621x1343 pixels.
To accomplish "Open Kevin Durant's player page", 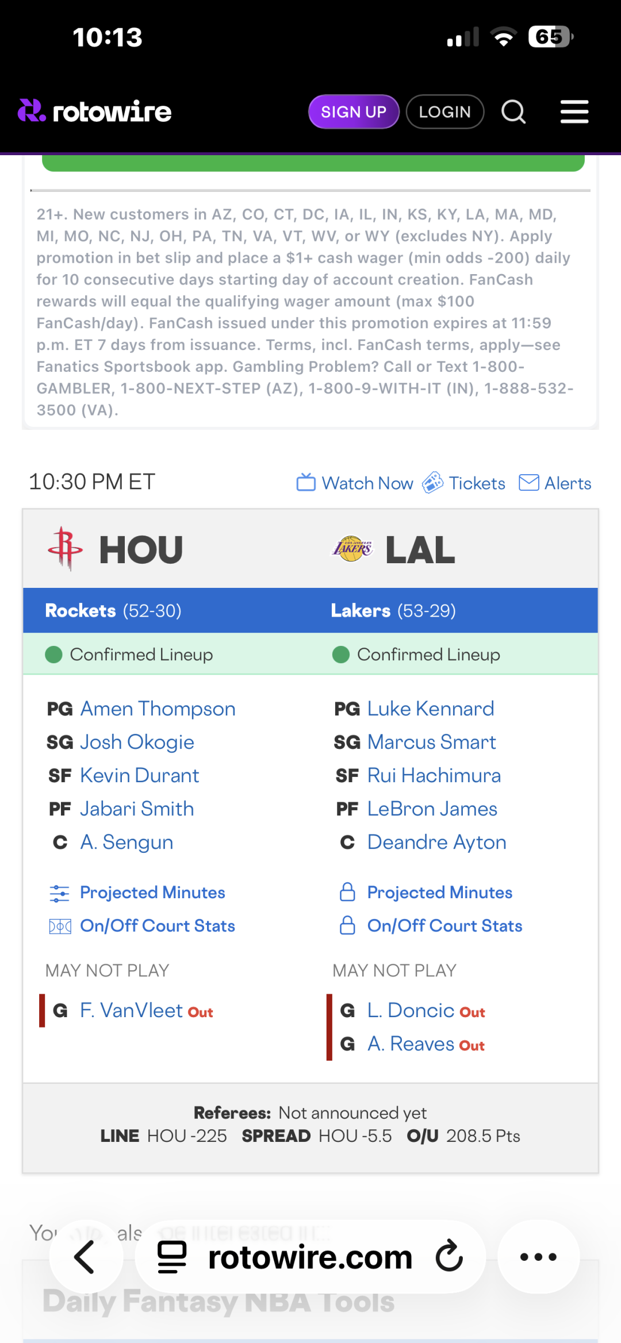I will pyautogui.click(x=140, y=776).
